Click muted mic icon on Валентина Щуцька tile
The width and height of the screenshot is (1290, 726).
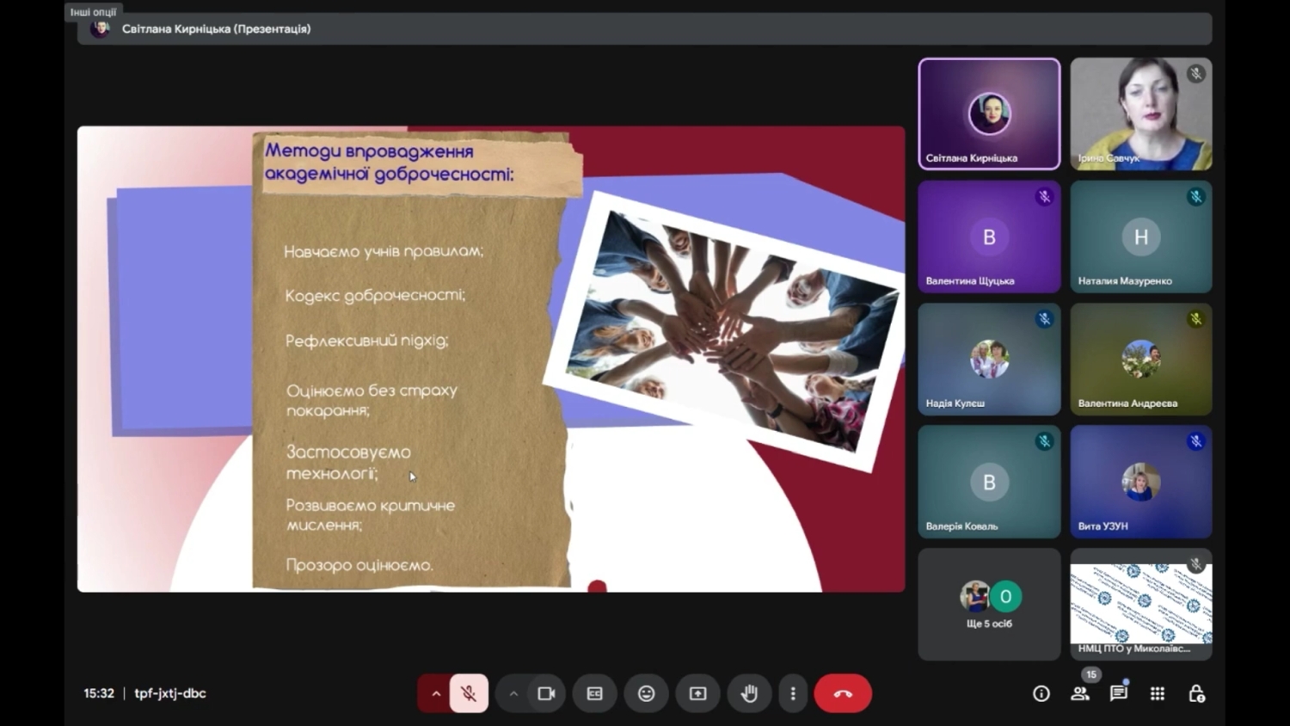tap(1044, 197)
